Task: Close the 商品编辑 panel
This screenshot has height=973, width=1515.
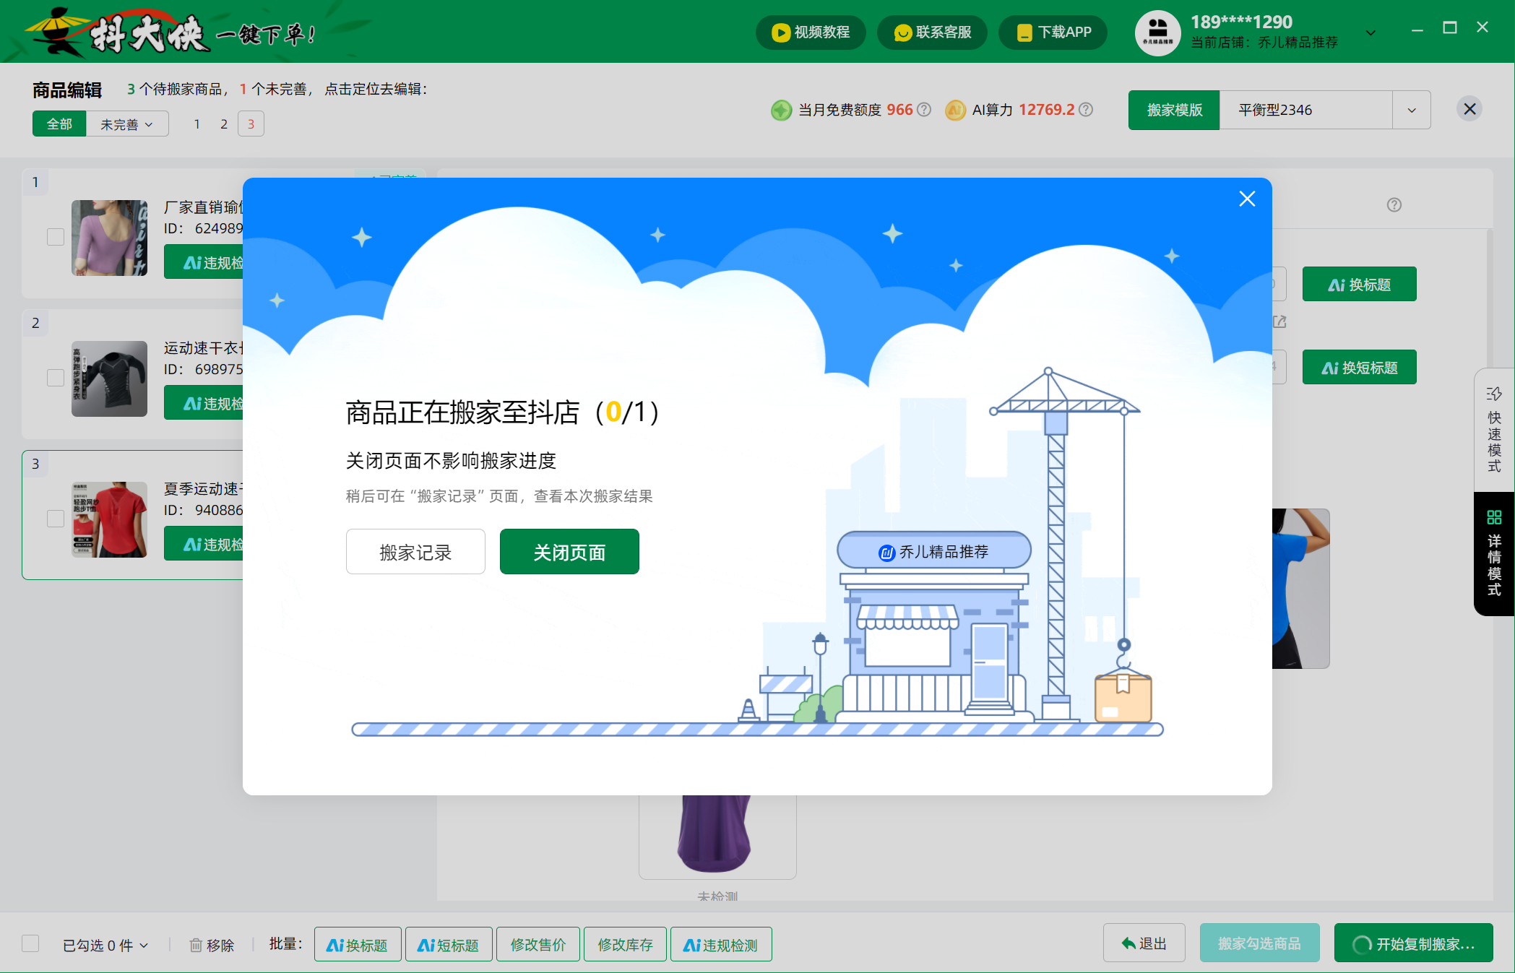Action: click(1469, 109)
